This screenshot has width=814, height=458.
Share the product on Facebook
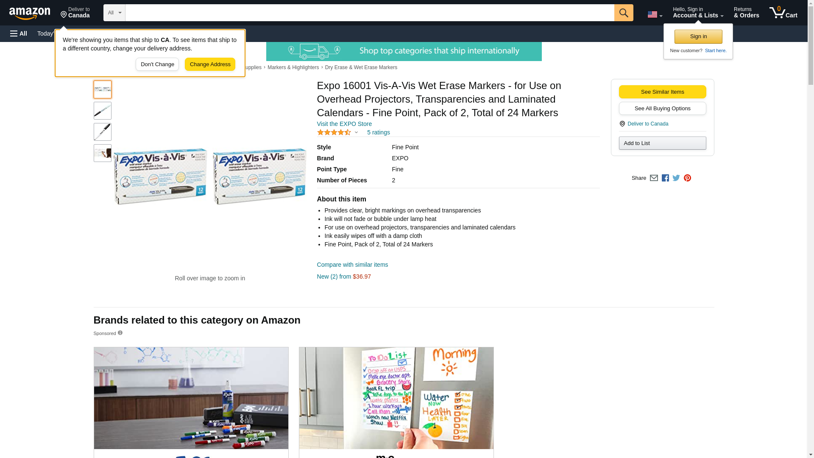665,178
